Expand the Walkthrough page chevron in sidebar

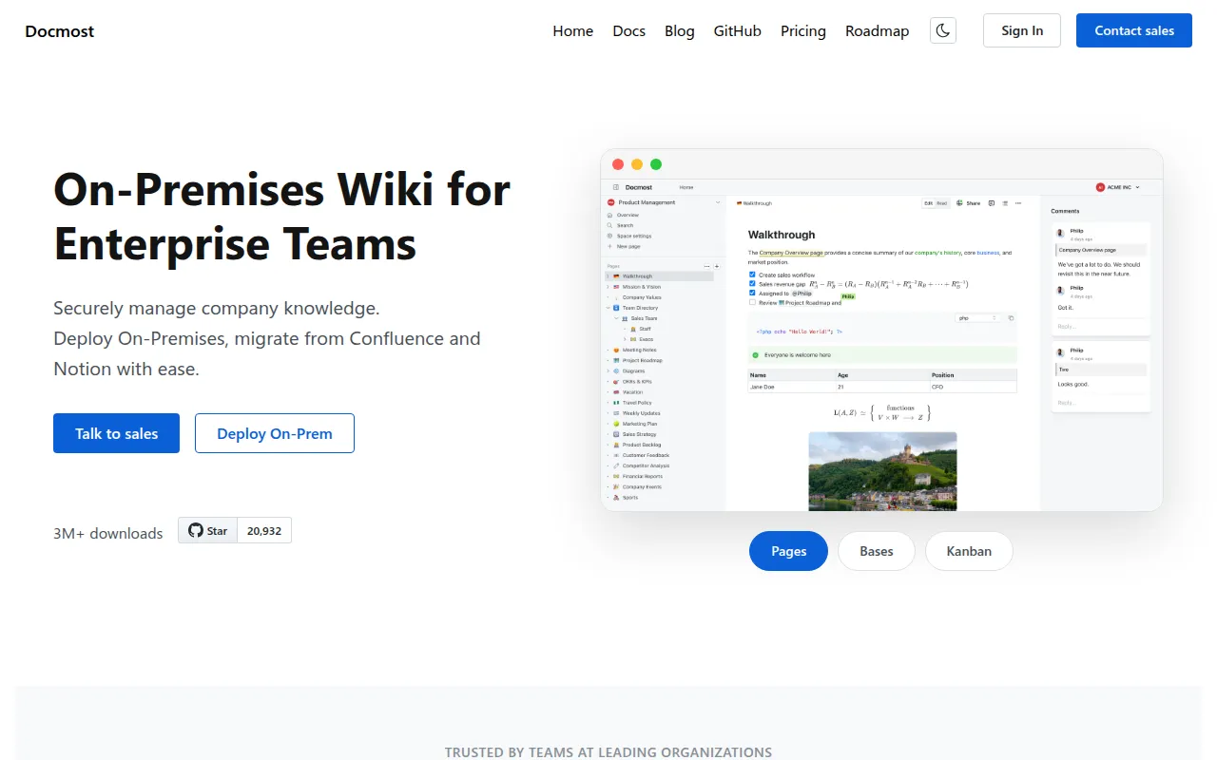click(x=608, y=276)
